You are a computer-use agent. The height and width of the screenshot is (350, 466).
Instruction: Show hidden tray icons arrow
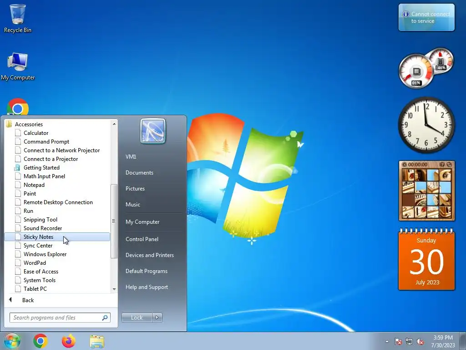click(387, 342)
